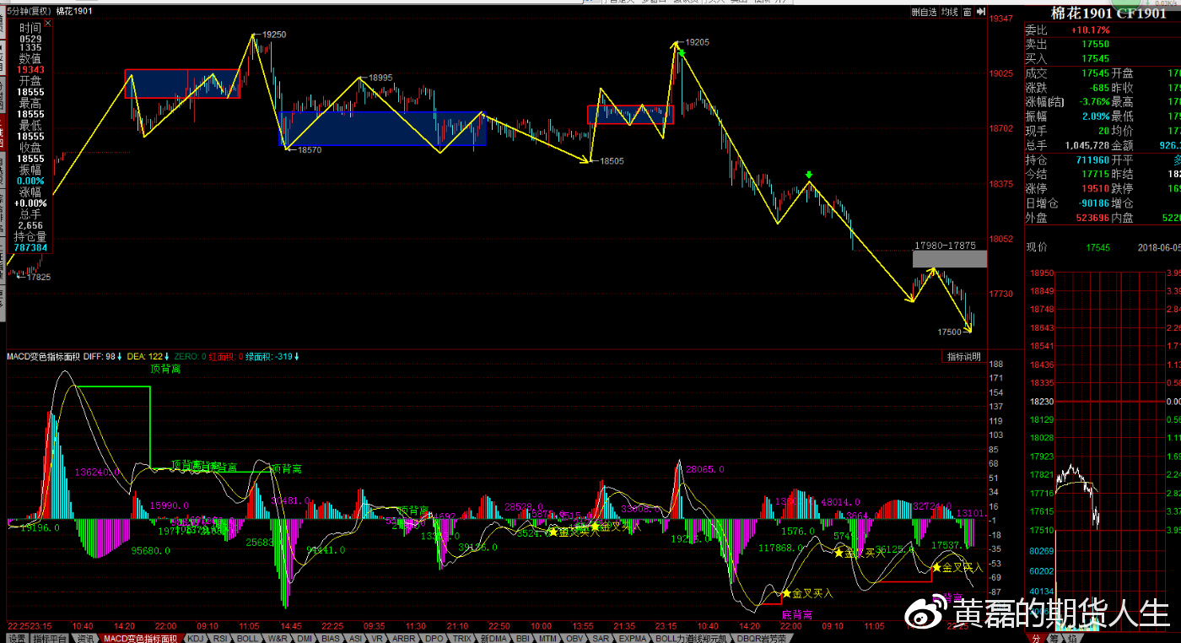Click the 委比 +10.17% value
Viewport: 1181px width, 643px height.
(x=1091, y=30)
